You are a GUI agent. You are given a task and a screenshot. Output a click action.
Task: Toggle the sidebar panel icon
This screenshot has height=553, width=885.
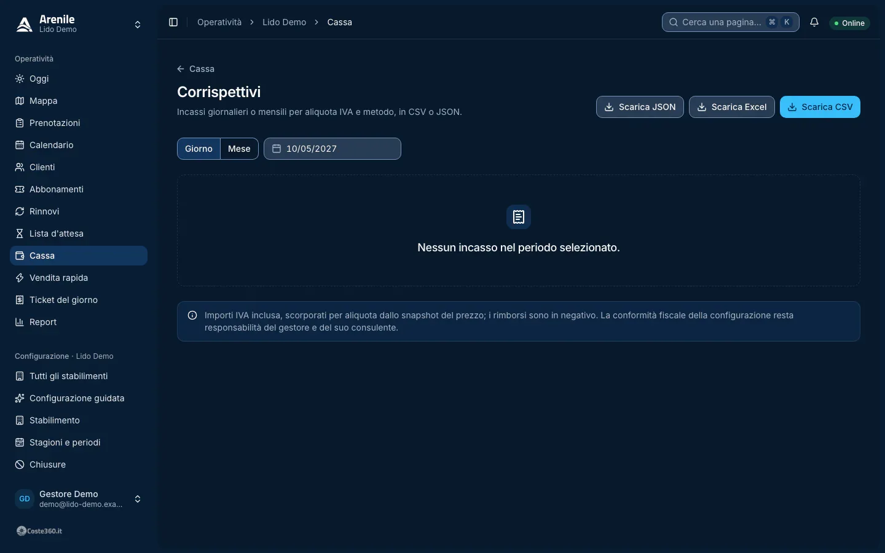173,22
